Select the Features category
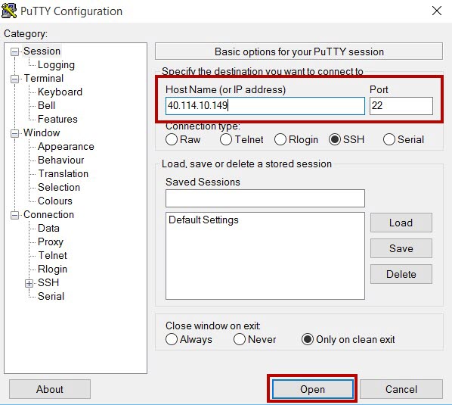Viewport: 452px width, 405px height. [57, 119]
